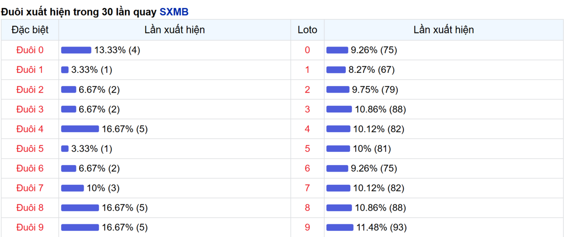Click the Loto 3 bar showing 10.86% (88)
This screenshot has height=237, width=564.
(339, 110)
